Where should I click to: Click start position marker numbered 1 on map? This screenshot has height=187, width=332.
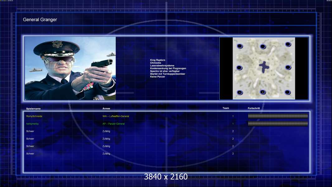(x=240, y=92)
